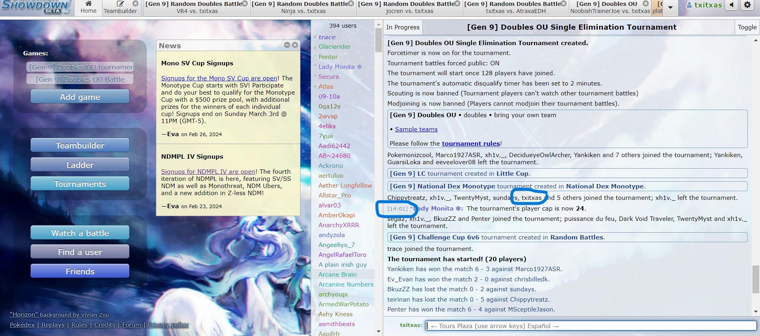760x336 pixels.
Task: Open the Friends button
Action: [80, 271]
